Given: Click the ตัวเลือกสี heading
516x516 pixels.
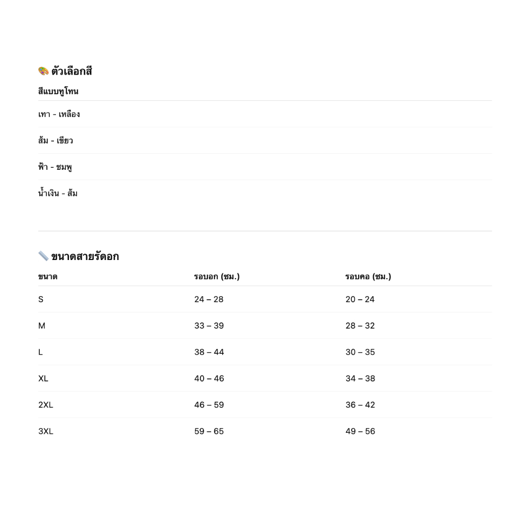Looking at the screenshot, I should click(x=72, y=71).
